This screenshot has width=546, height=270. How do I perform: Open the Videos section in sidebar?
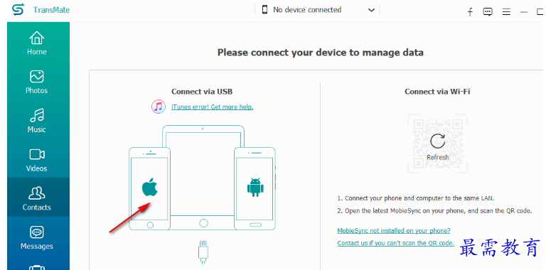pyautogui.click(x=37, y=160)
